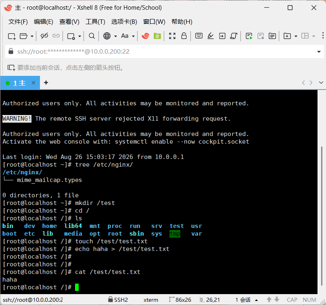The image size is (326, 305).
Task: Click the greyed-out layout split icon
Action: pos(305,36)
